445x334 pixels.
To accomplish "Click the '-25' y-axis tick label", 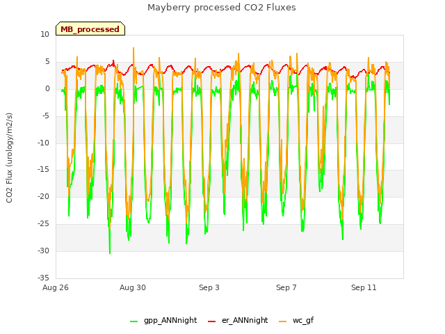I will [x=43, y=224].
